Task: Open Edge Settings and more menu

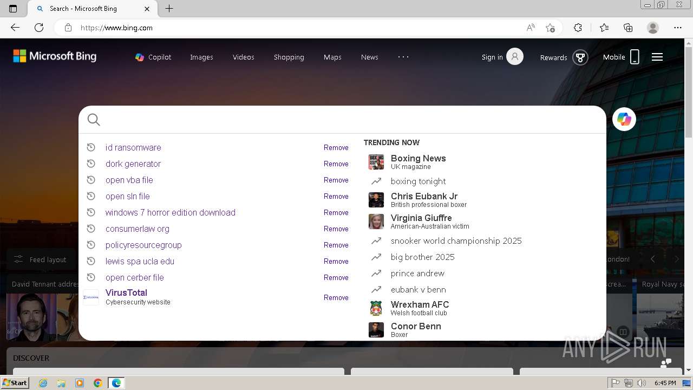Action: tap(678, 28)
